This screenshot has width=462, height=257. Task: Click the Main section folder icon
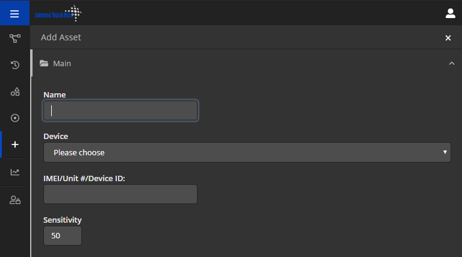44,63
